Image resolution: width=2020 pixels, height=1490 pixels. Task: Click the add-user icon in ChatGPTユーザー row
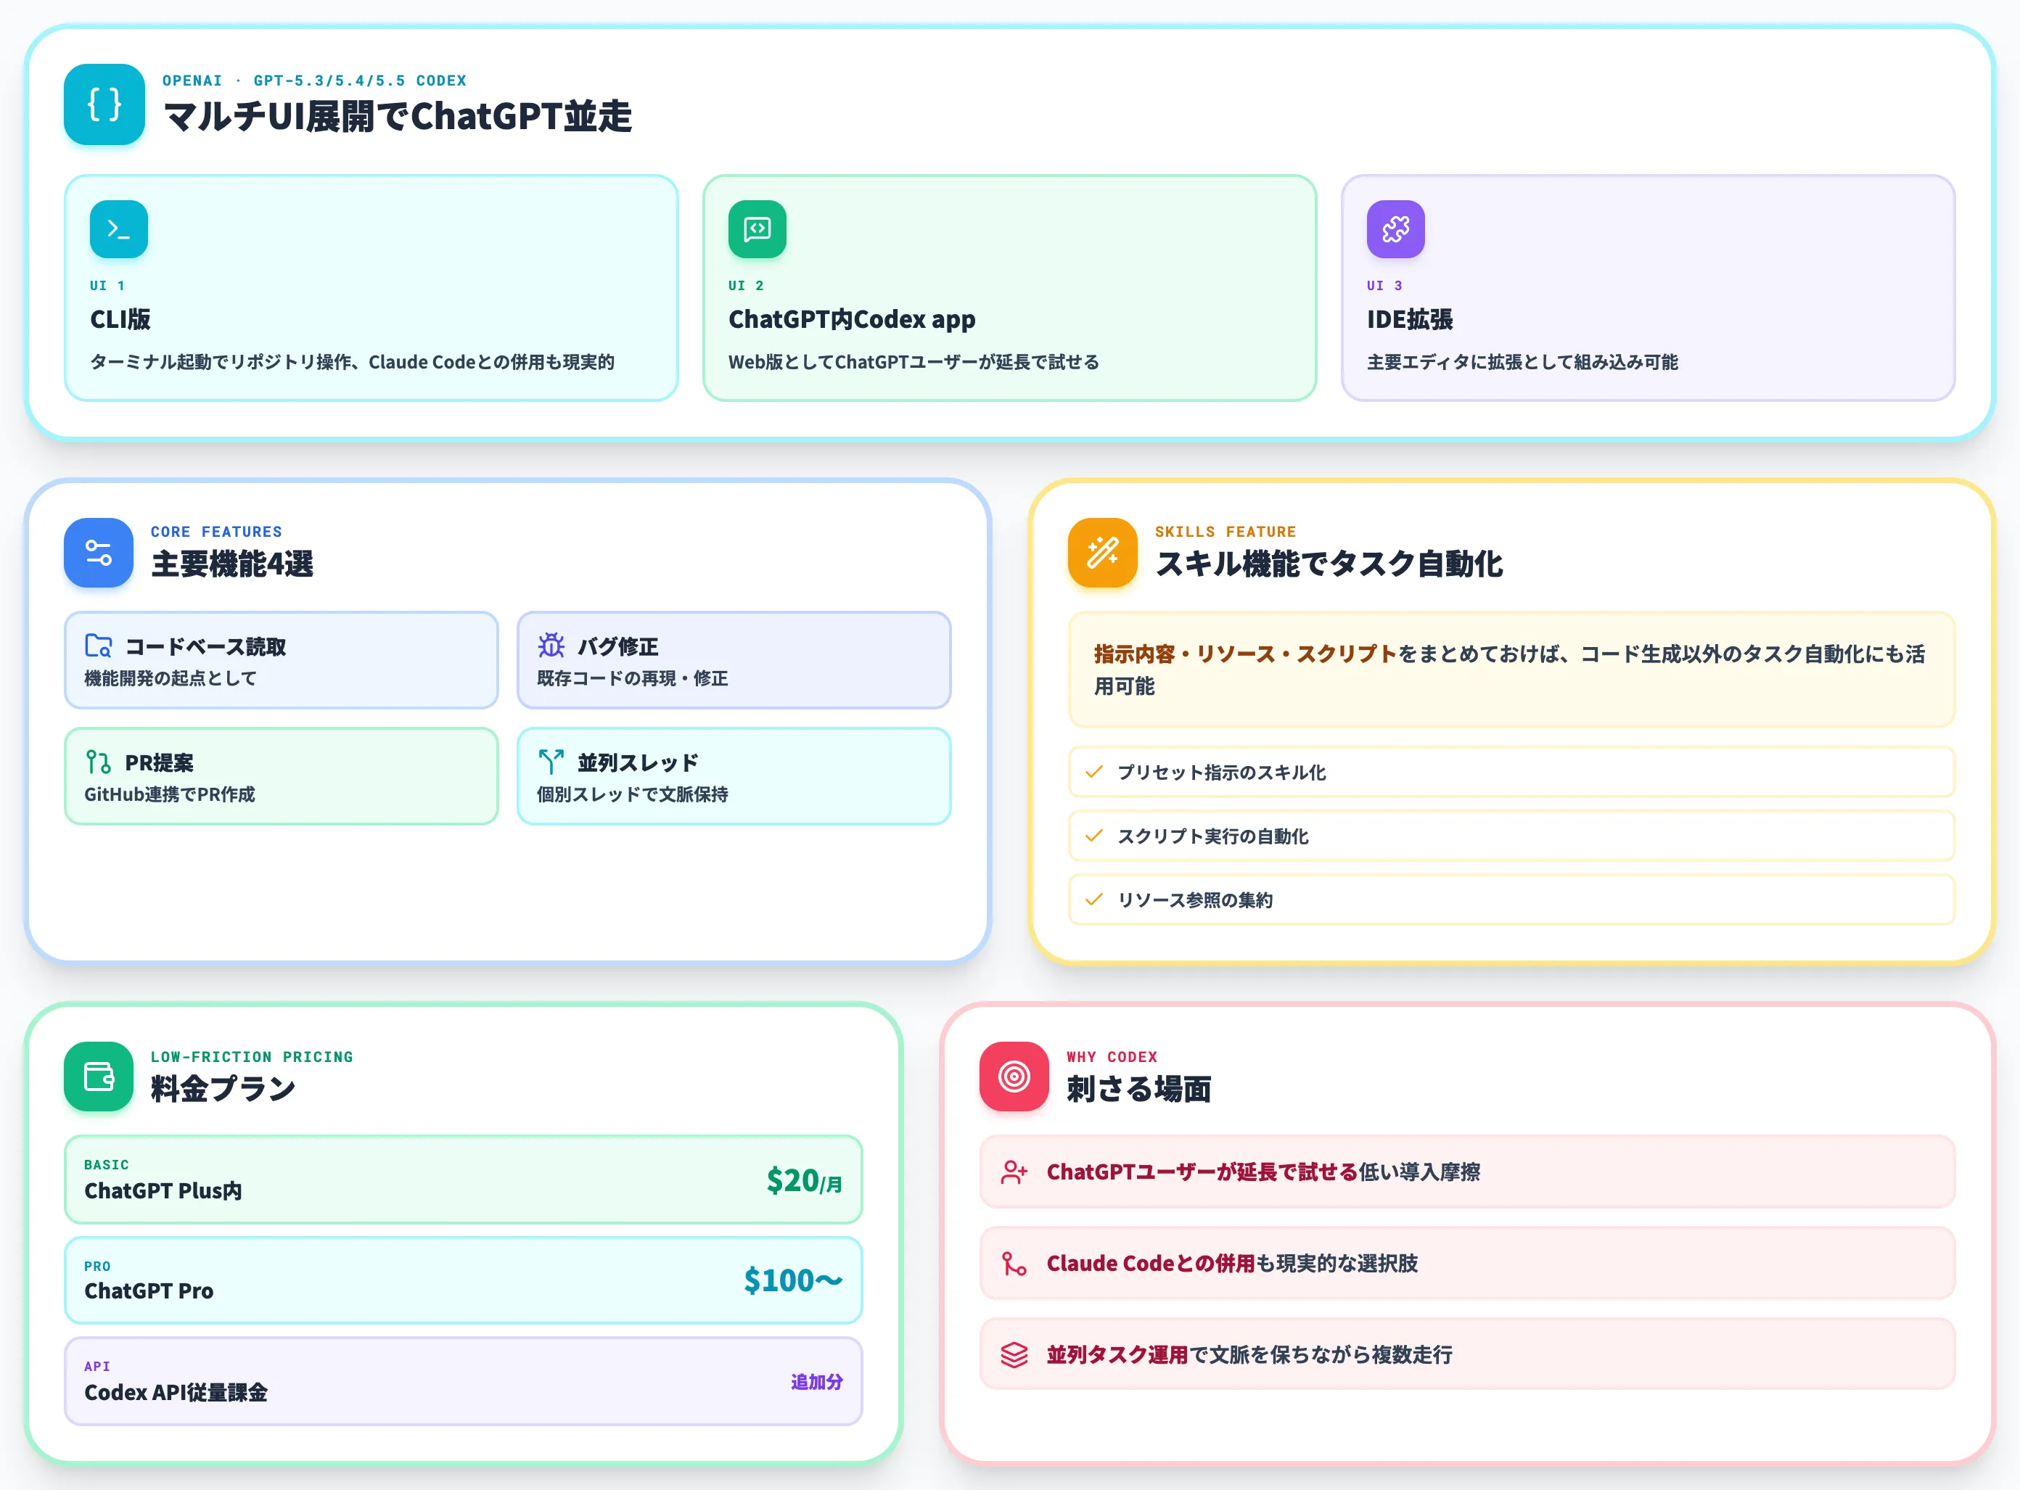coord(1014,1172)
